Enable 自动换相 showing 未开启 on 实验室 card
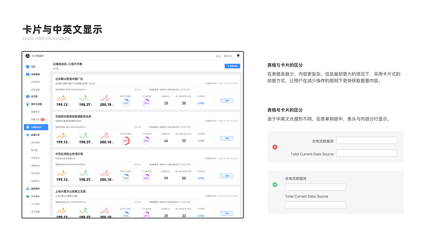Viewport: 426px width, 240px height. [x=200, y=141]
